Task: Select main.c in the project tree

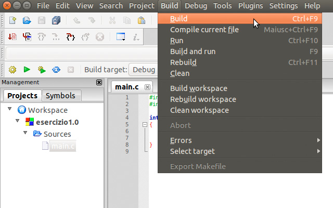Action: coord(62,146)
